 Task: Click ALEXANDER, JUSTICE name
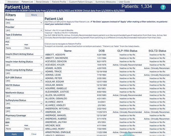[57, 92]
